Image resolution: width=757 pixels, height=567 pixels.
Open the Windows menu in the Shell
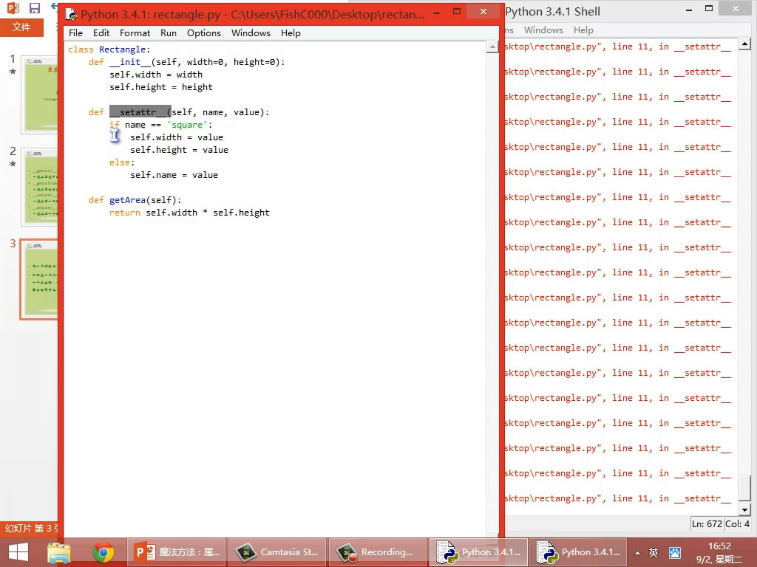coord(543,30)
